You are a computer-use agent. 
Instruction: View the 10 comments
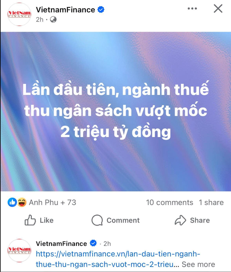[x=169, y=202]
